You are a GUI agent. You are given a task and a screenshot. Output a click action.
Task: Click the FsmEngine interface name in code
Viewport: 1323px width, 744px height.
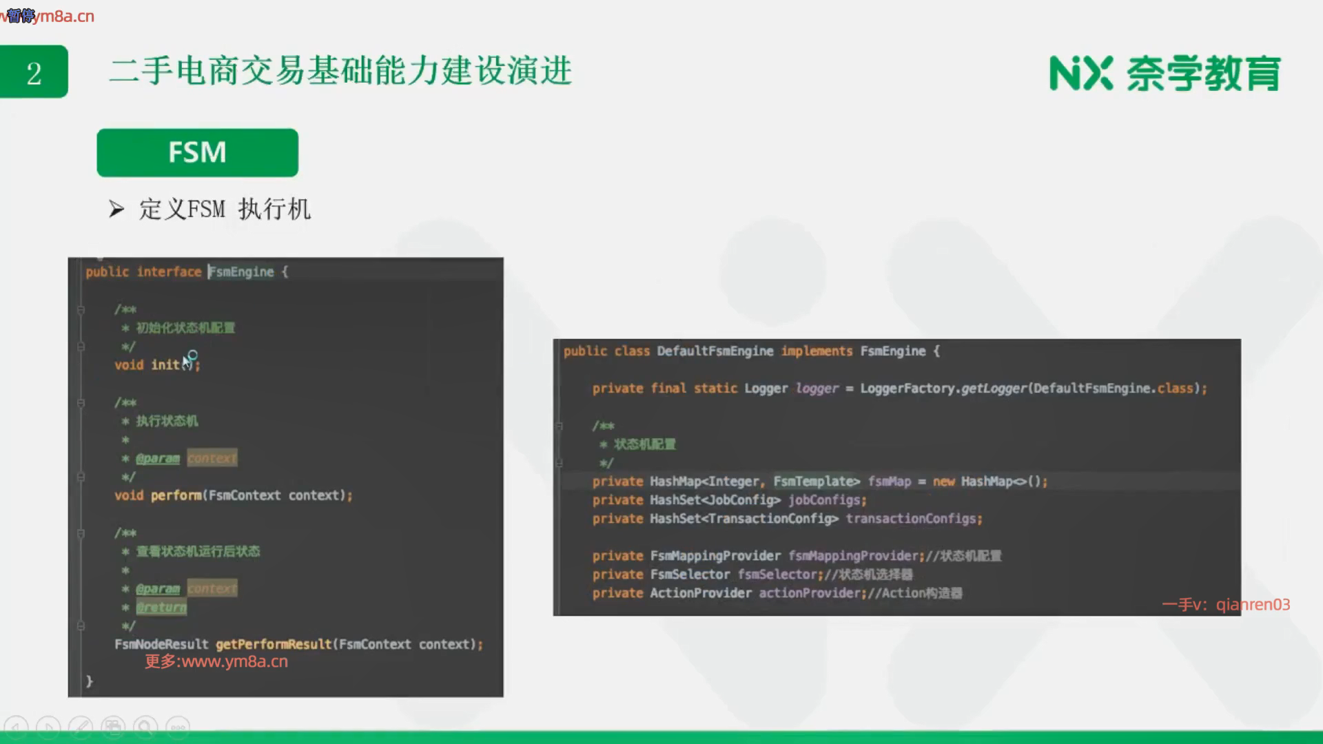click(242, 271)
